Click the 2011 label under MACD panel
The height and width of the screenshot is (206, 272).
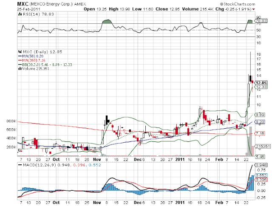coord(180,203)
